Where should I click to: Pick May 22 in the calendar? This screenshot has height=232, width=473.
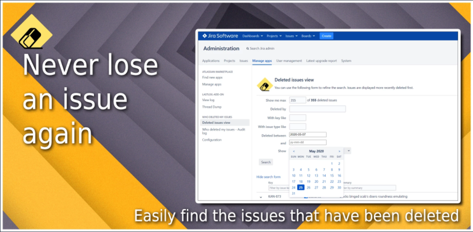click(x=332, y=182)
